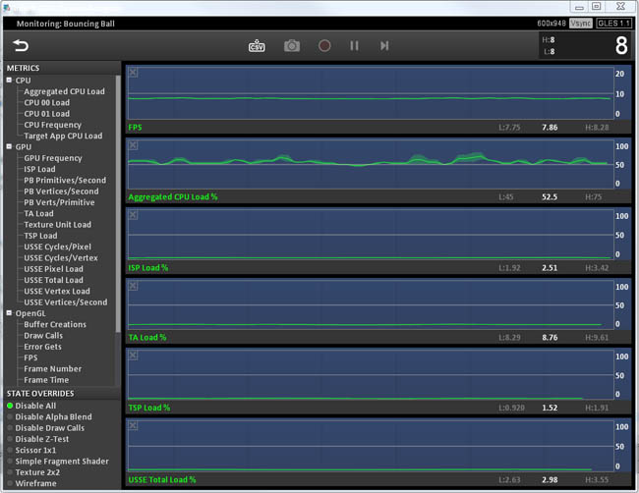The height and width of the screenshot is (493, 639).
Task: Click the back arrow icon
Action: 21,45
